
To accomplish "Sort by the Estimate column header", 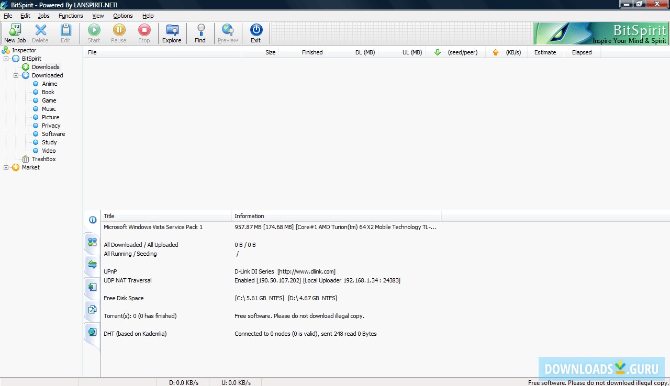I will click(545, 52).
